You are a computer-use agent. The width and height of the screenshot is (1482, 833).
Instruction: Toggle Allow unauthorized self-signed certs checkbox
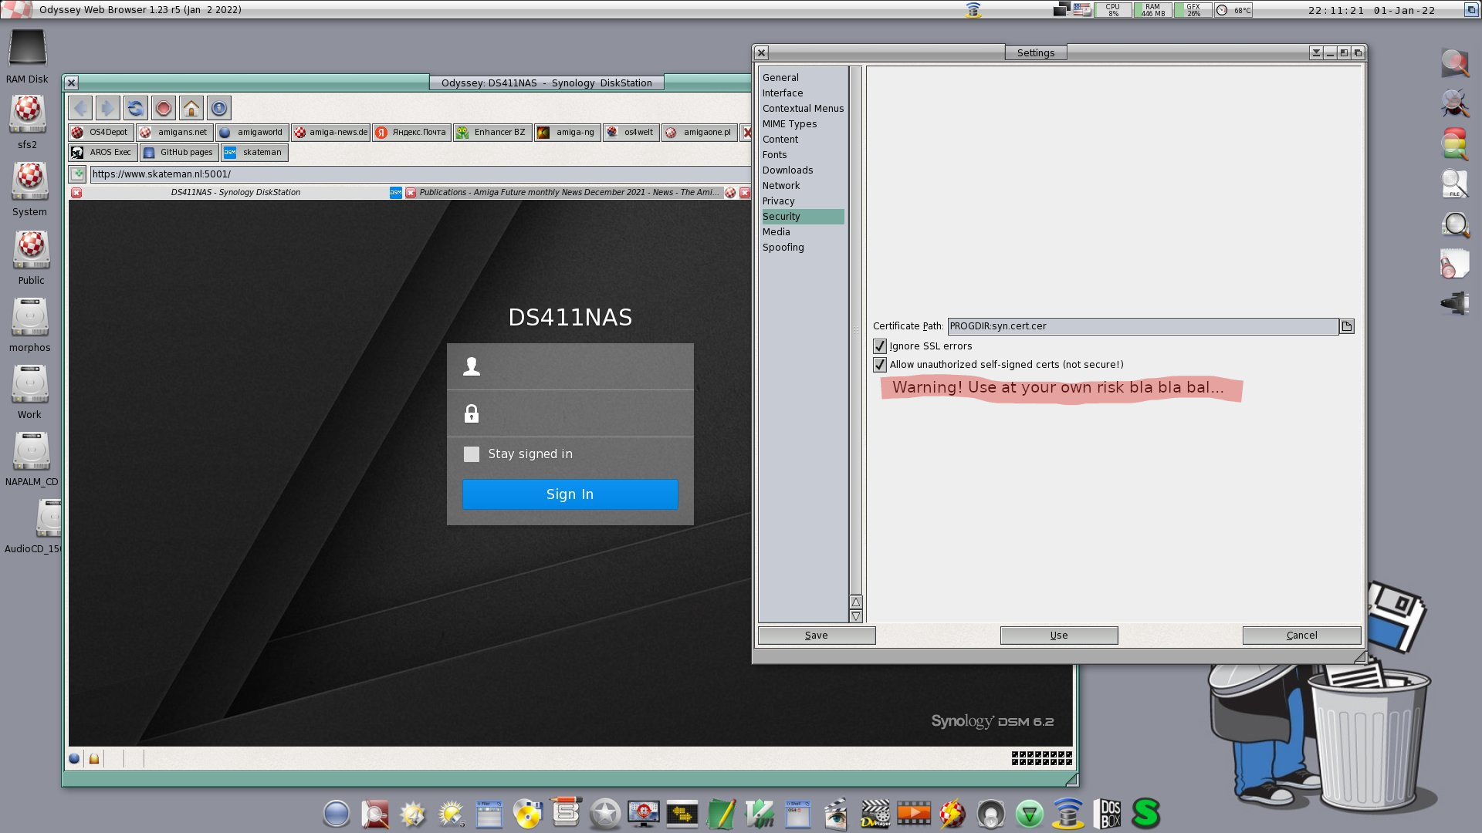pos(879,365)
